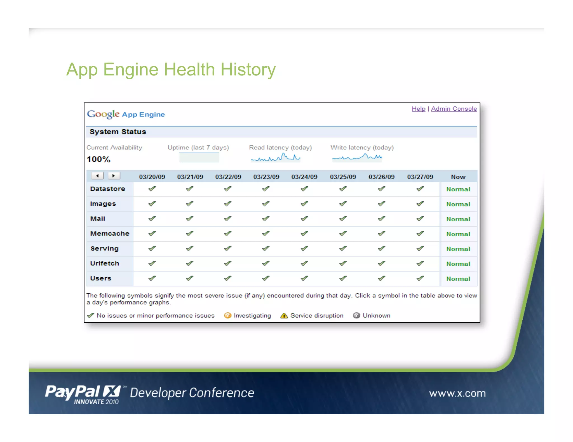Click the System Status heading

point(118,132)
